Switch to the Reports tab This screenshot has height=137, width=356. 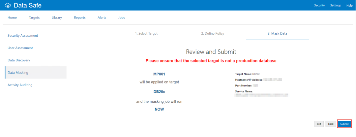point(80,17)
